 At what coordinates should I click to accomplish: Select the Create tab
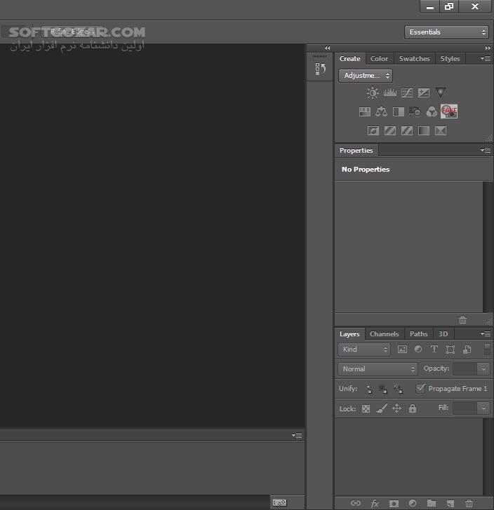(350, 59)
